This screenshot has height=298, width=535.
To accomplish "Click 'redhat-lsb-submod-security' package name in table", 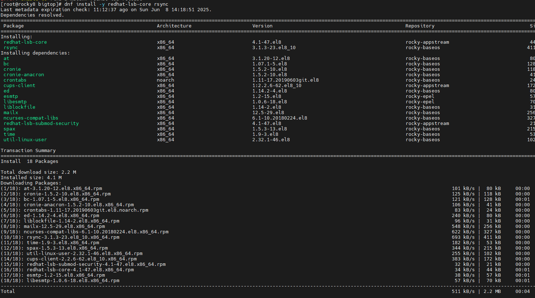I will pyautogui.click(x=41, y=124).
